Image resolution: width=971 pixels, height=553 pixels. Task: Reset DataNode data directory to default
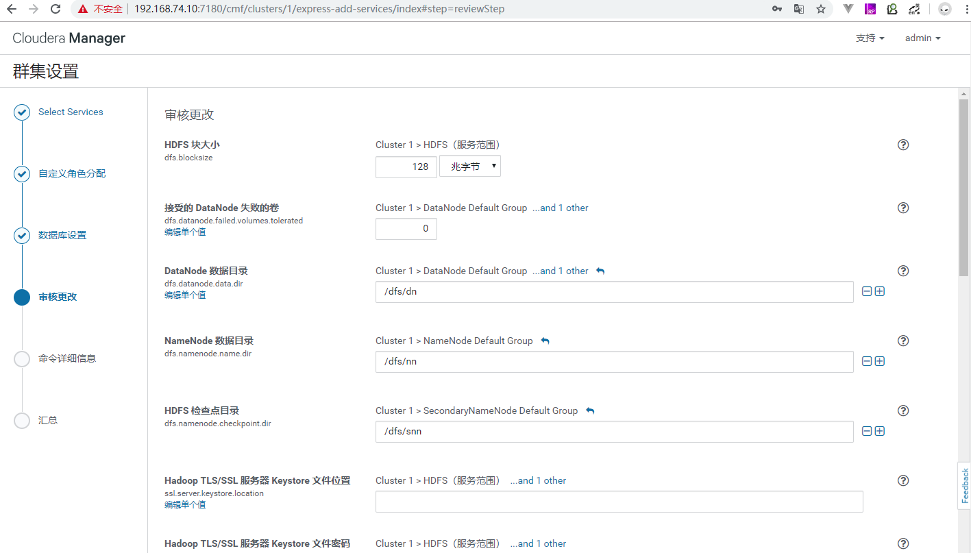pos(600,271)
